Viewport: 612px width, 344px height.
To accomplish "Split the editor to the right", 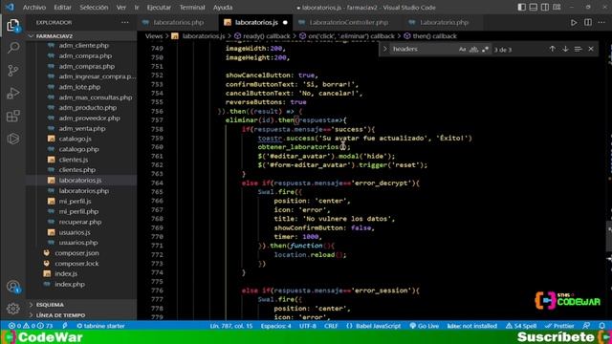I will 588,23.
